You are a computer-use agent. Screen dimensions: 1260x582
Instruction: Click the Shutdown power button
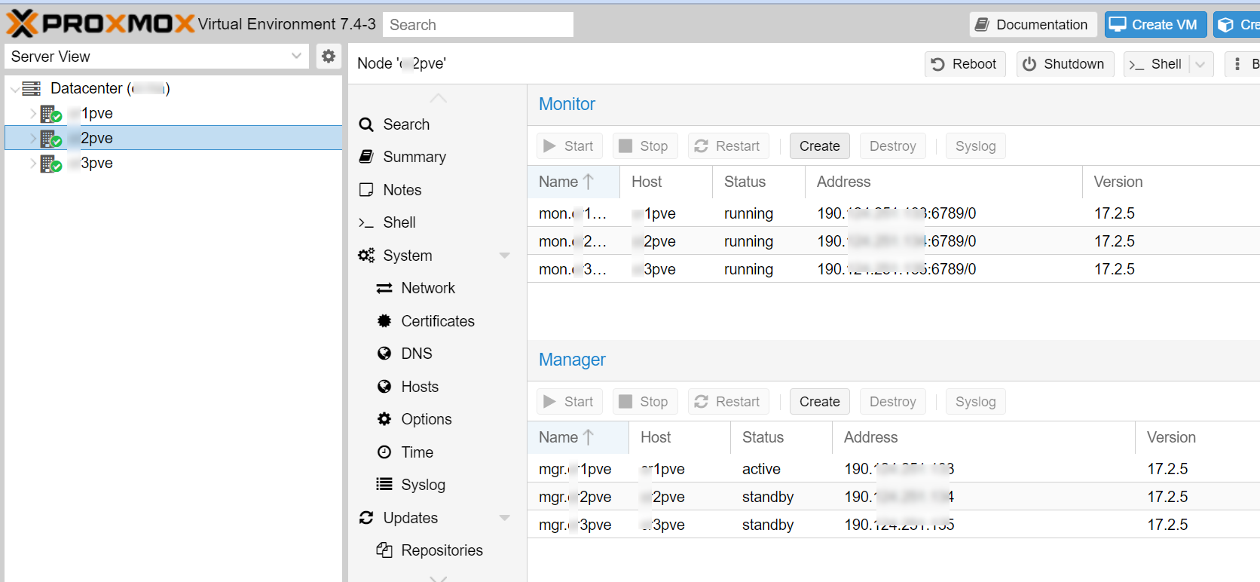tap(1063, 64)
